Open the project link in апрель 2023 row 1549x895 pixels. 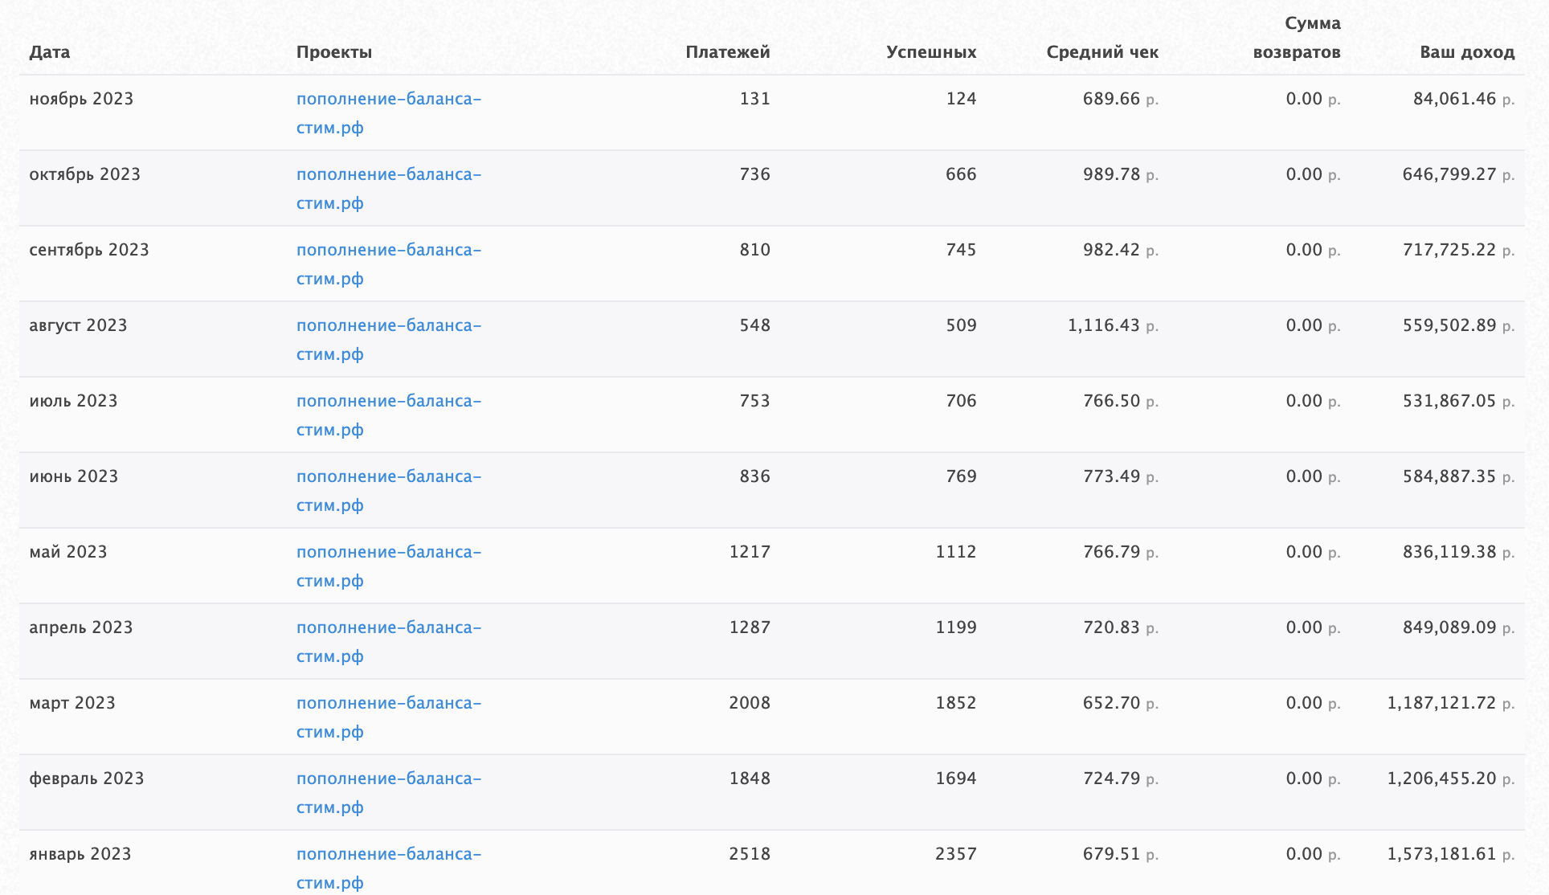pyautogui.click(x=388, y=628)
